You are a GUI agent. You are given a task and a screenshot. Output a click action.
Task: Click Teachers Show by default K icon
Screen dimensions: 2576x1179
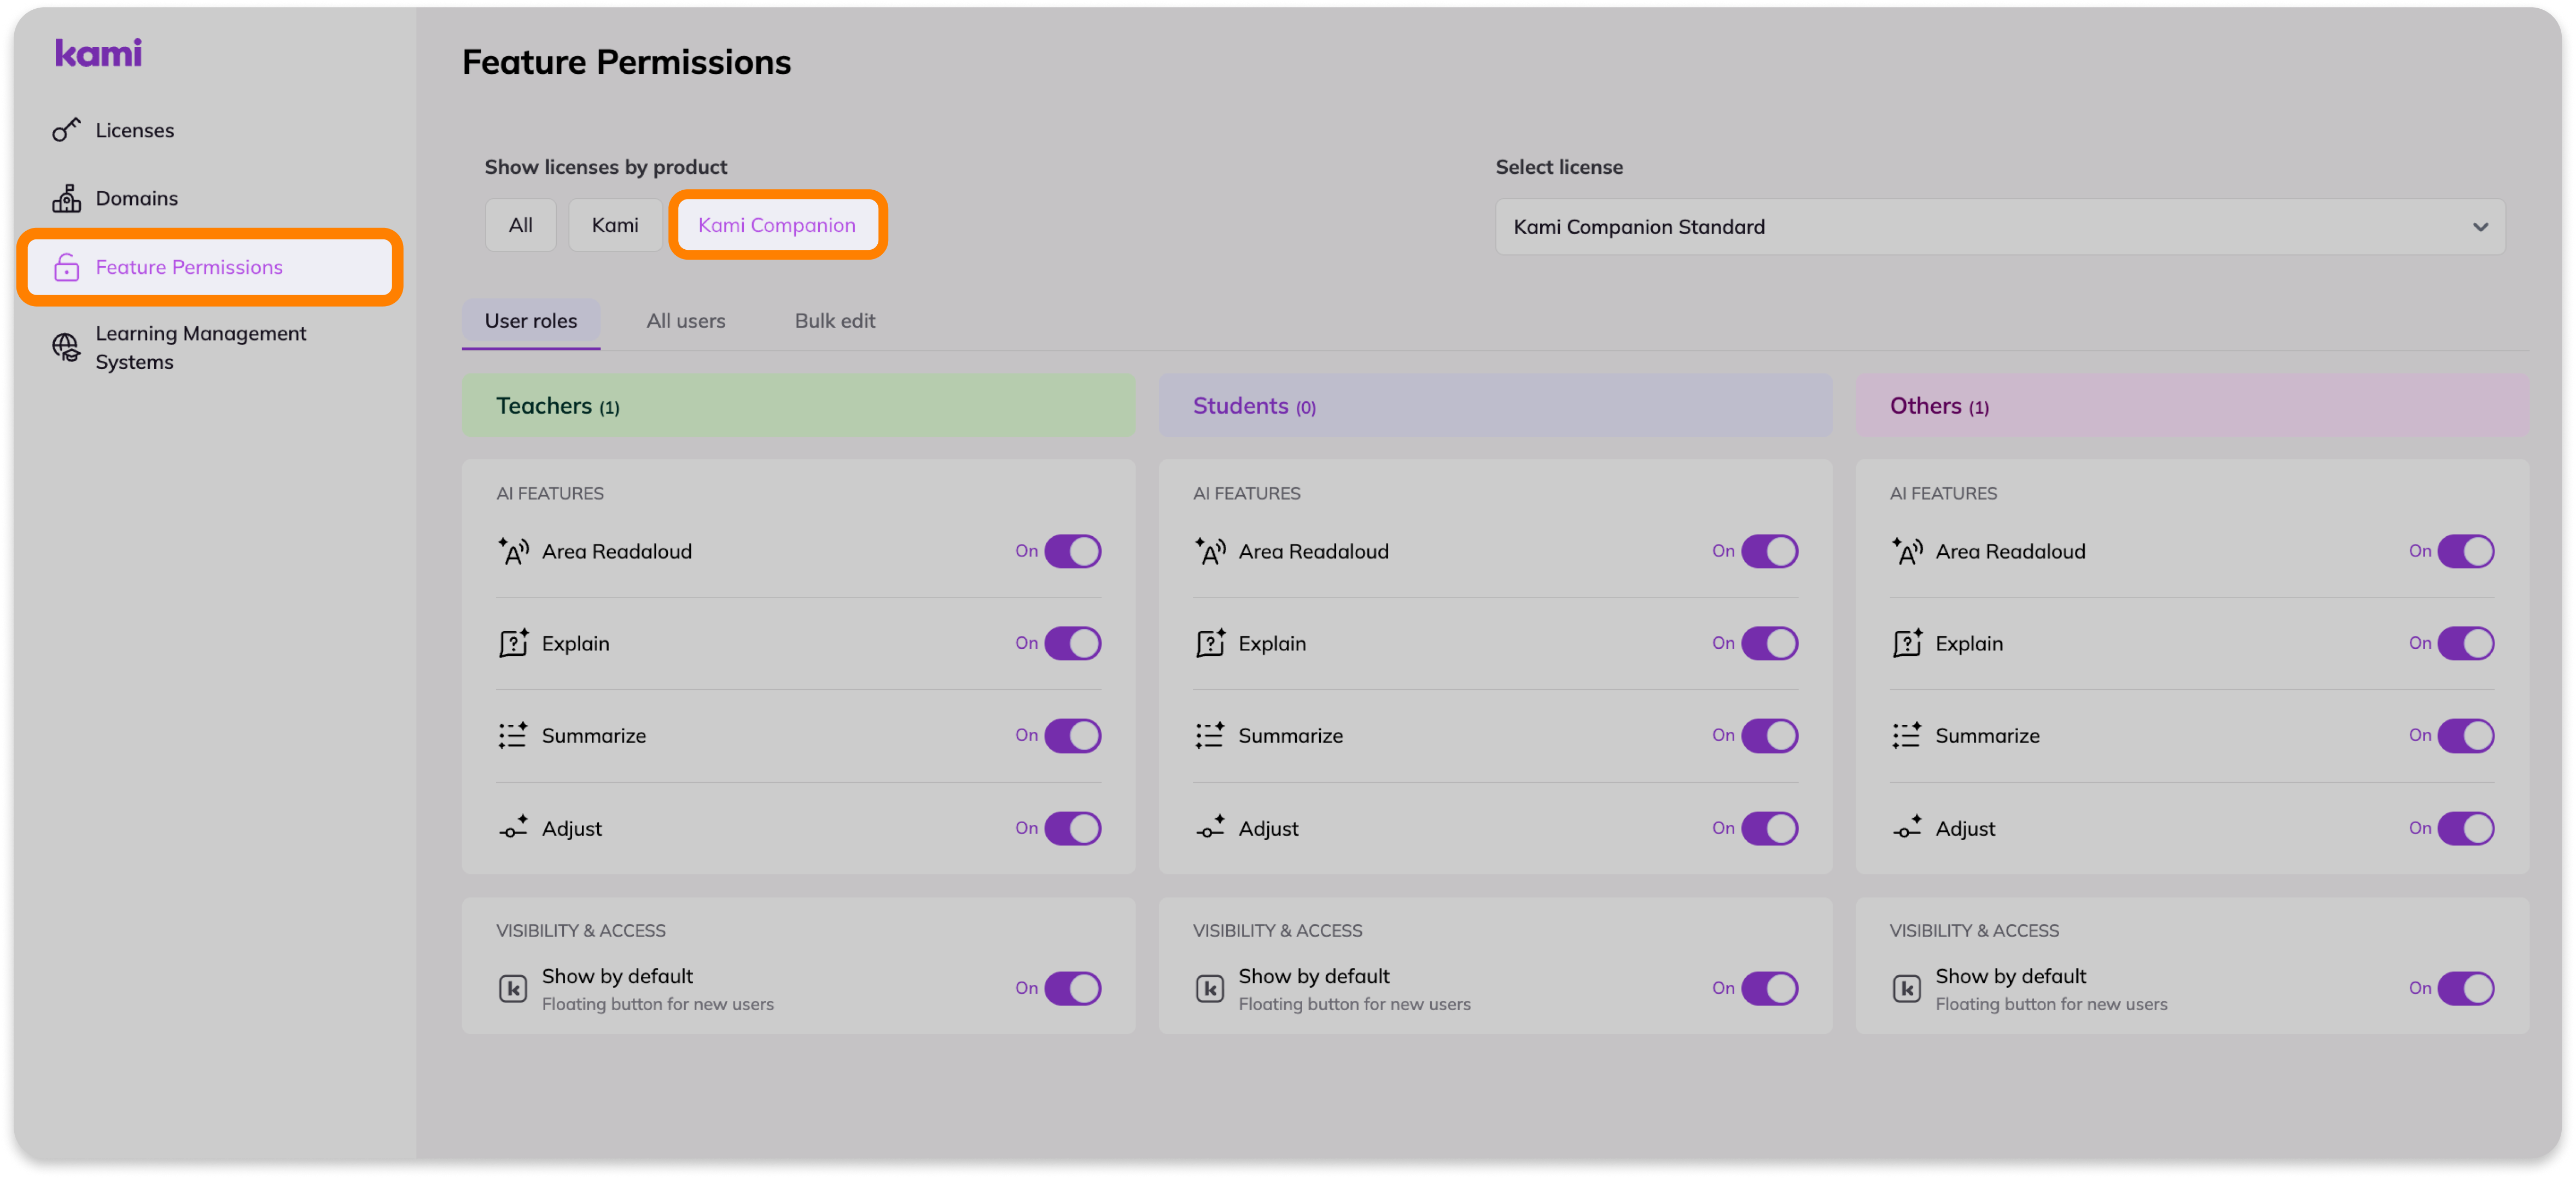513,988
